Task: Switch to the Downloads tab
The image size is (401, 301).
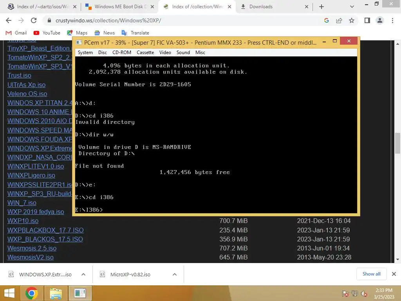Action: tap(274, 7)
